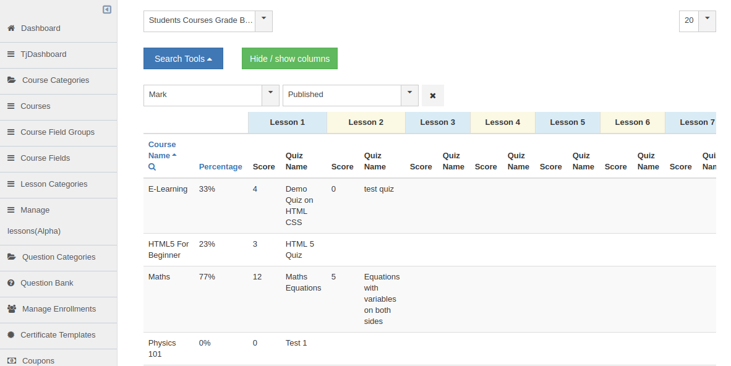Click the Course Categories folder icon
This screenshot has width=731, height=366.
click(12, 80)
